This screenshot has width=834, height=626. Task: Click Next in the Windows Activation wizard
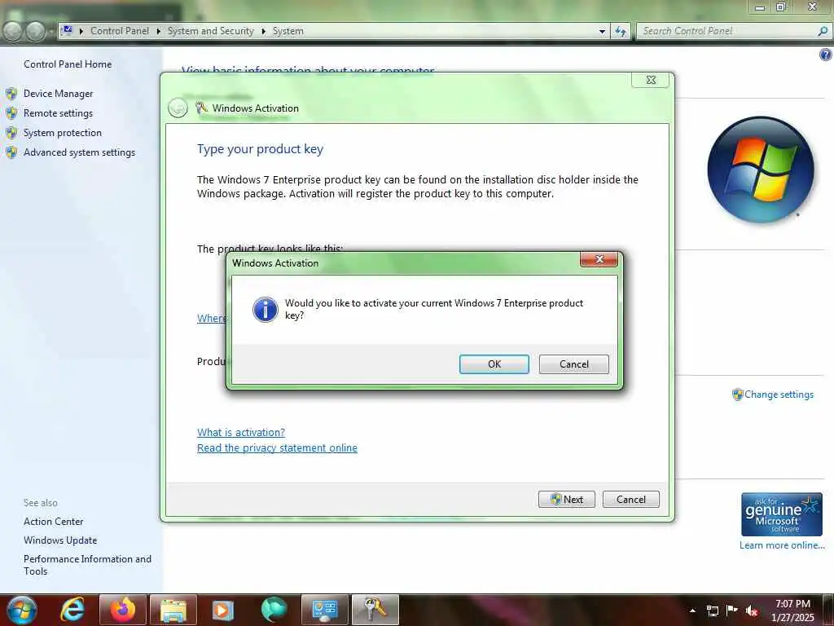click(567, 500)
